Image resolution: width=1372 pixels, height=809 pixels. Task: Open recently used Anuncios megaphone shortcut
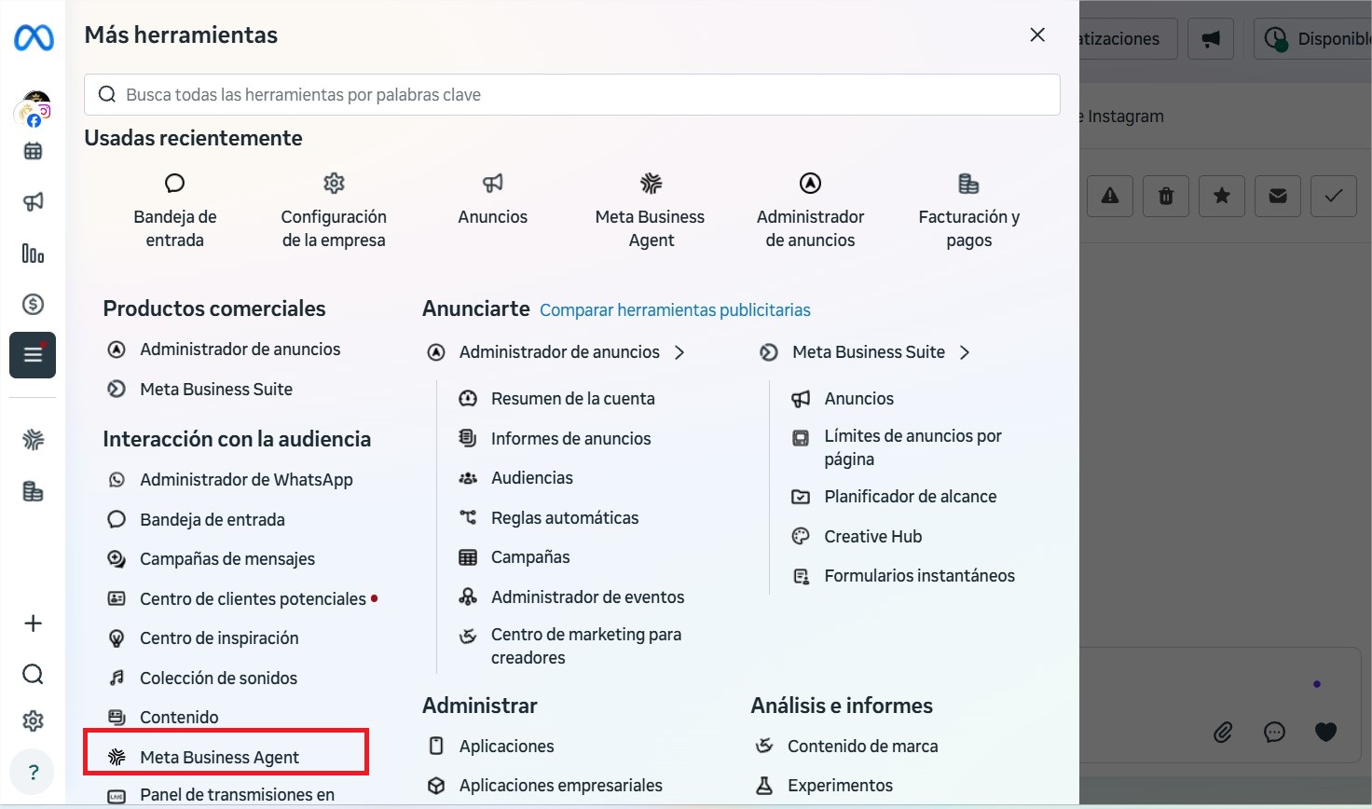tap(493, 199)
